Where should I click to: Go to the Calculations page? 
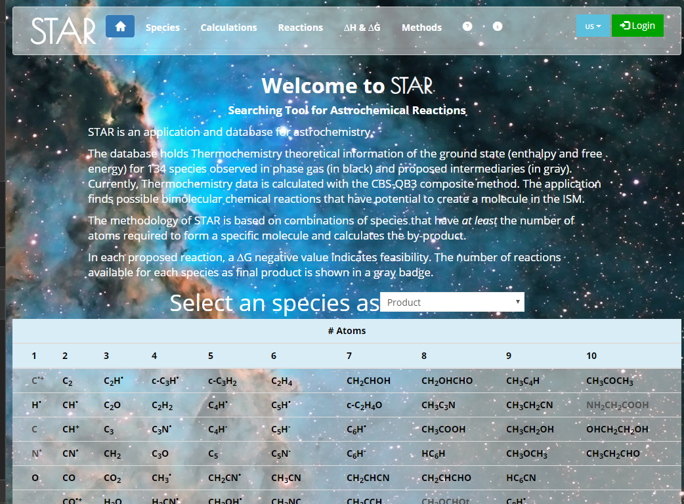pos(228,28)
